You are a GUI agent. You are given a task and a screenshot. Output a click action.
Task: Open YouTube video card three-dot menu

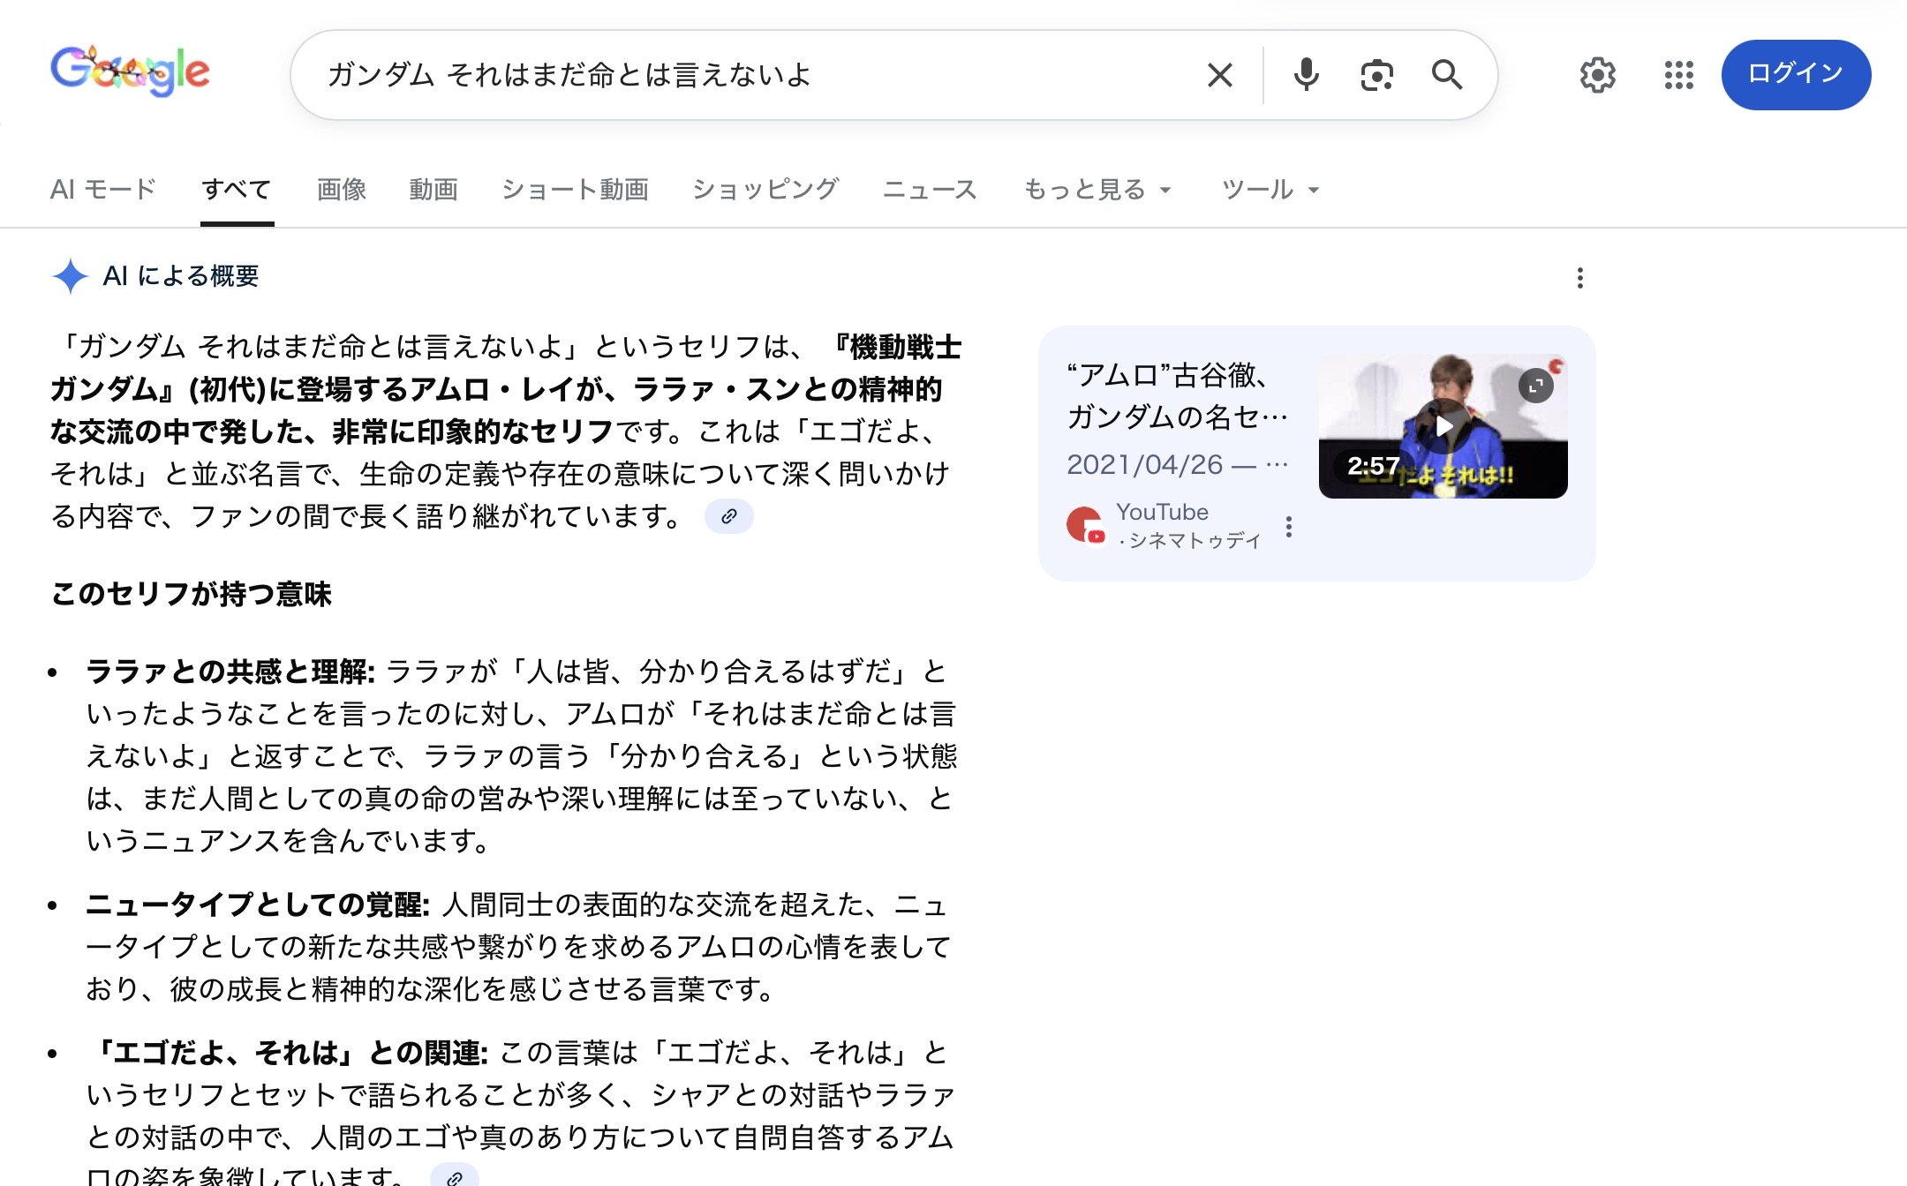point(1289,527)
